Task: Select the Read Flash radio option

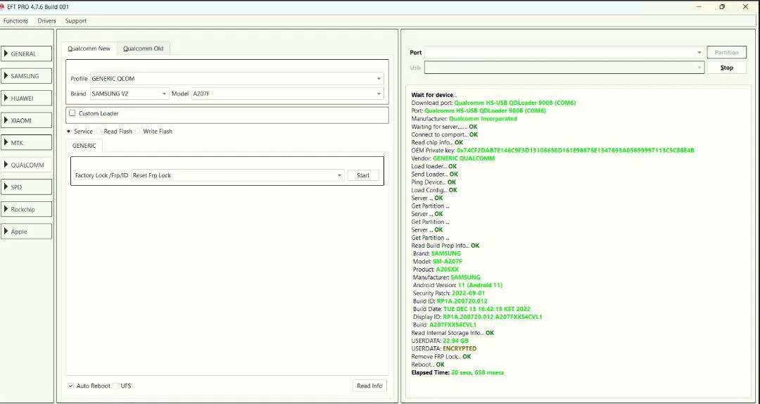Action: click(x=99, y=132)
